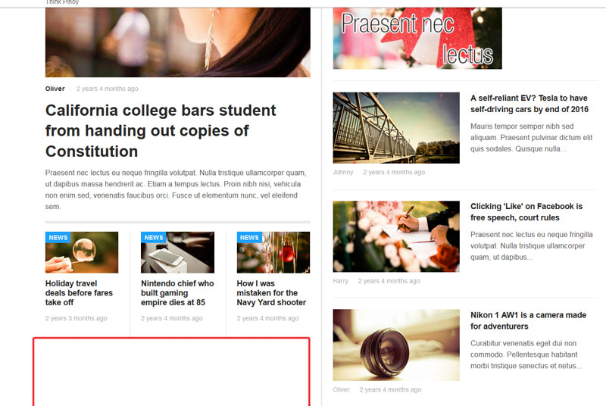This screenshot has height=406, width=606.
Task: Open Nintendo chief gaming empire article
Action: (x=177, y=293)
